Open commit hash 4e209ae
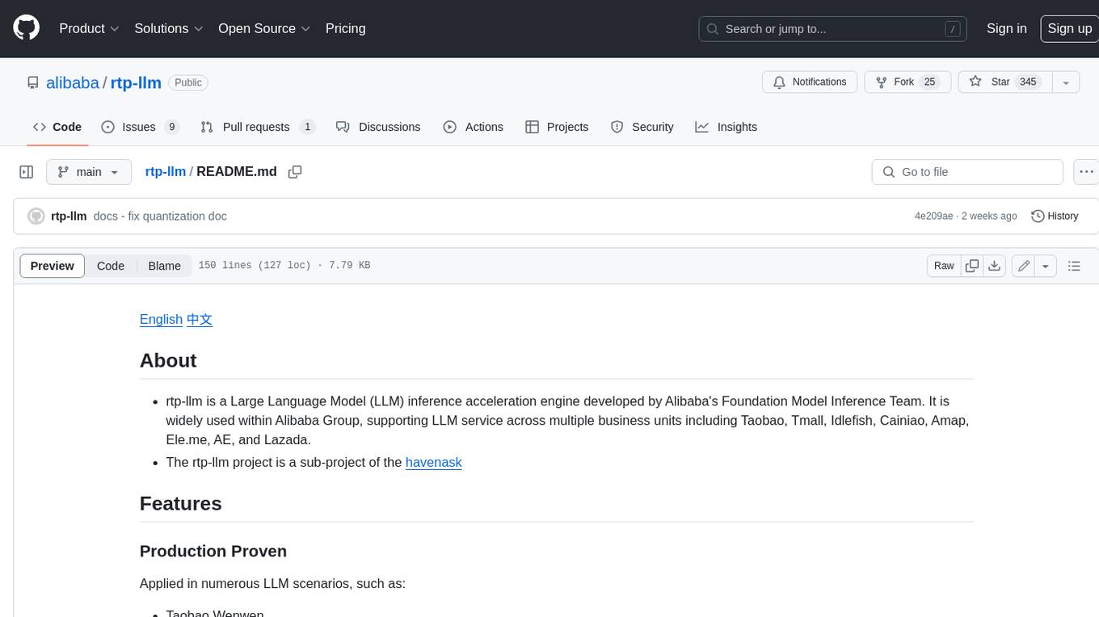 pos(933,216)
